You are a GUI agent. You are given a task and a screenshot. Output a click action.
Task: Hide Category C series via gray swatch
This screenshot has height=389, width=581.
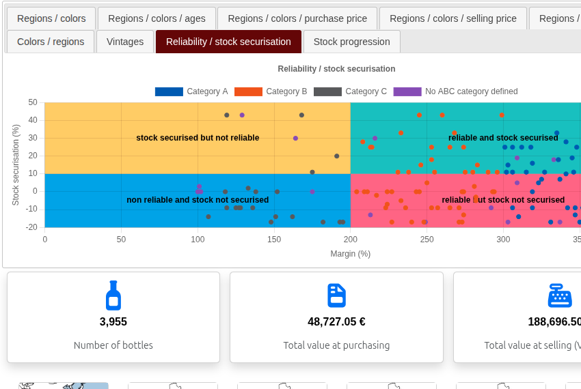327,91
